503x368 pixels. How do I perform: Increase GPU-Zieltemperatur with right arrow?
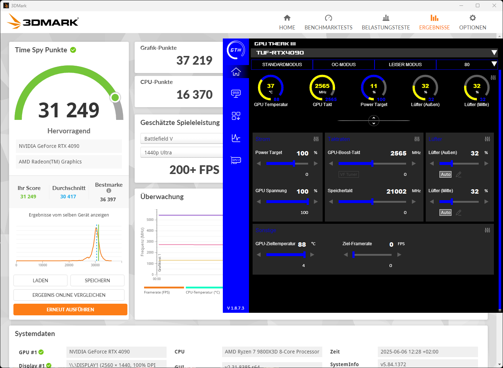click(312, 255)
